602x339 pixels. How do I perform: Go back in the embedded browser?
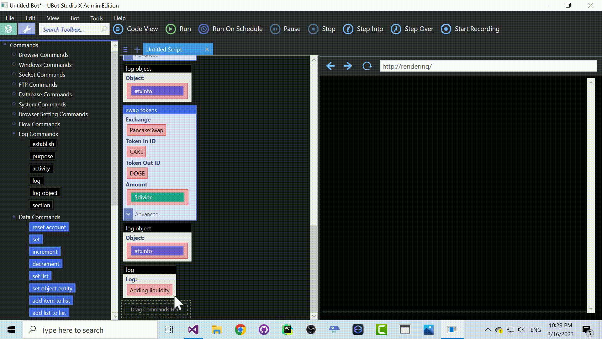pyautogui.click(x=330, y=66)
